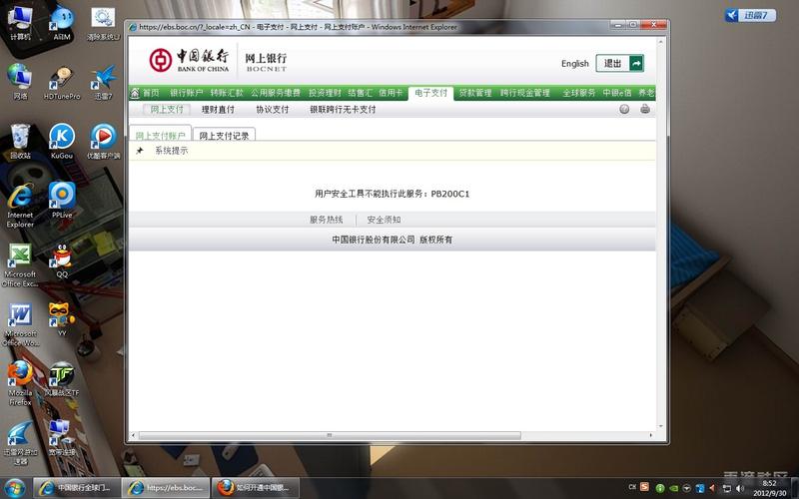The height and width of the screenshot is (499, 799).
Task: Open Mozilla Firefox desktop icon
Action: 20,383
